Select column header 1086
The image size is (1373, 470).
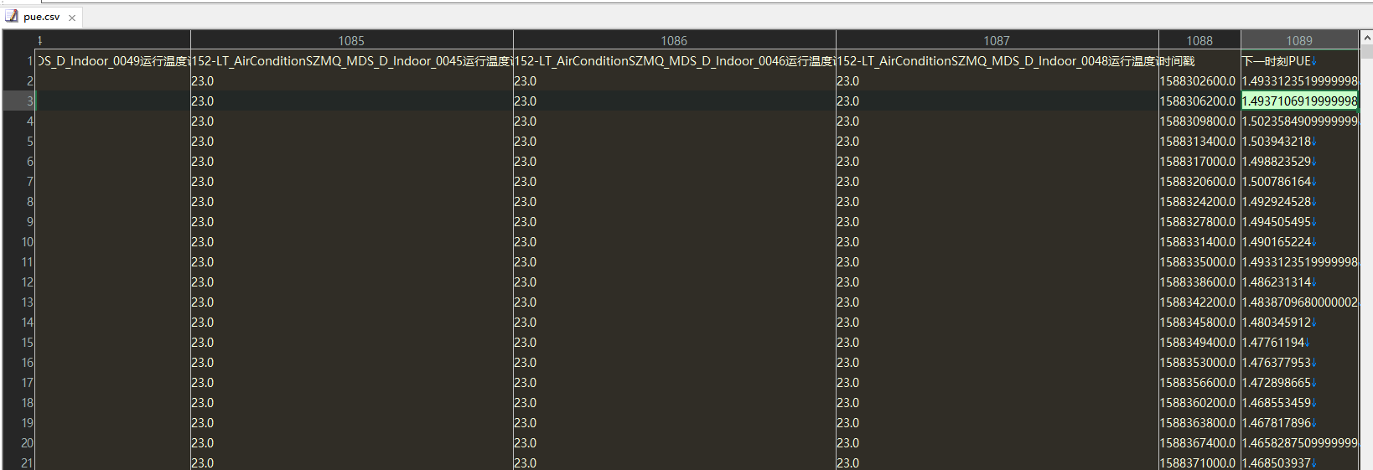coord(674,40)
